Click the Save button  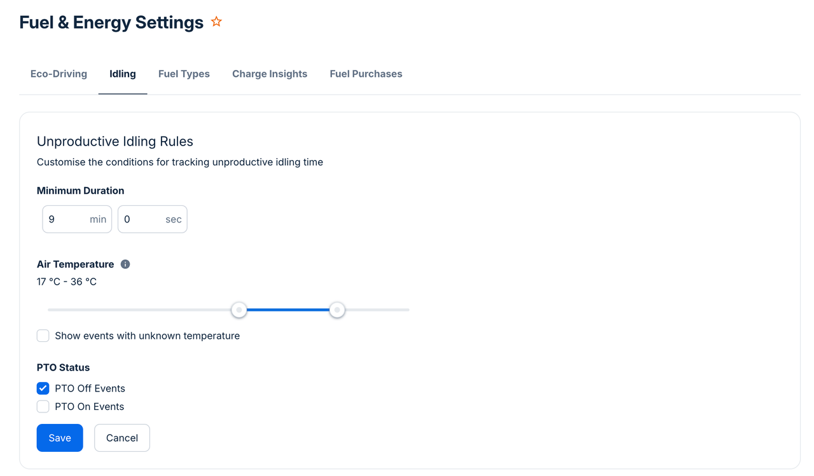pos(59,438)
